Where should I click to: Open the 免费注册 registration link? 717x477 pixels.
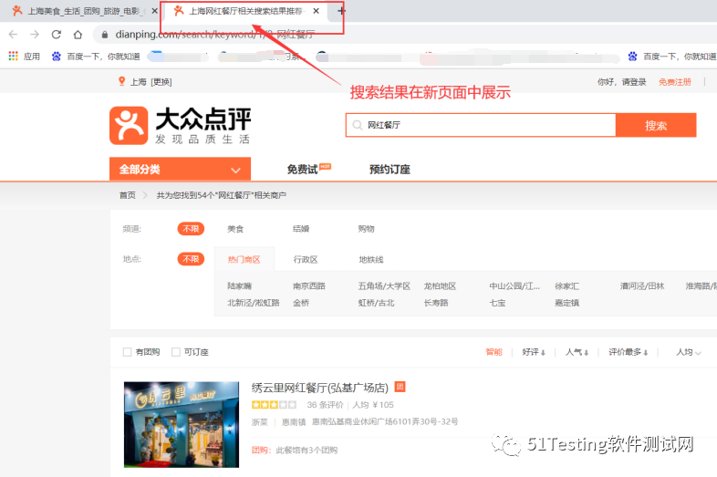tap(674, 82)
